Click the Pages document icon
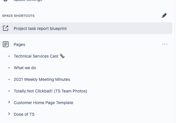Viewport: 177px width, 123px height. (x=6, y=44)
